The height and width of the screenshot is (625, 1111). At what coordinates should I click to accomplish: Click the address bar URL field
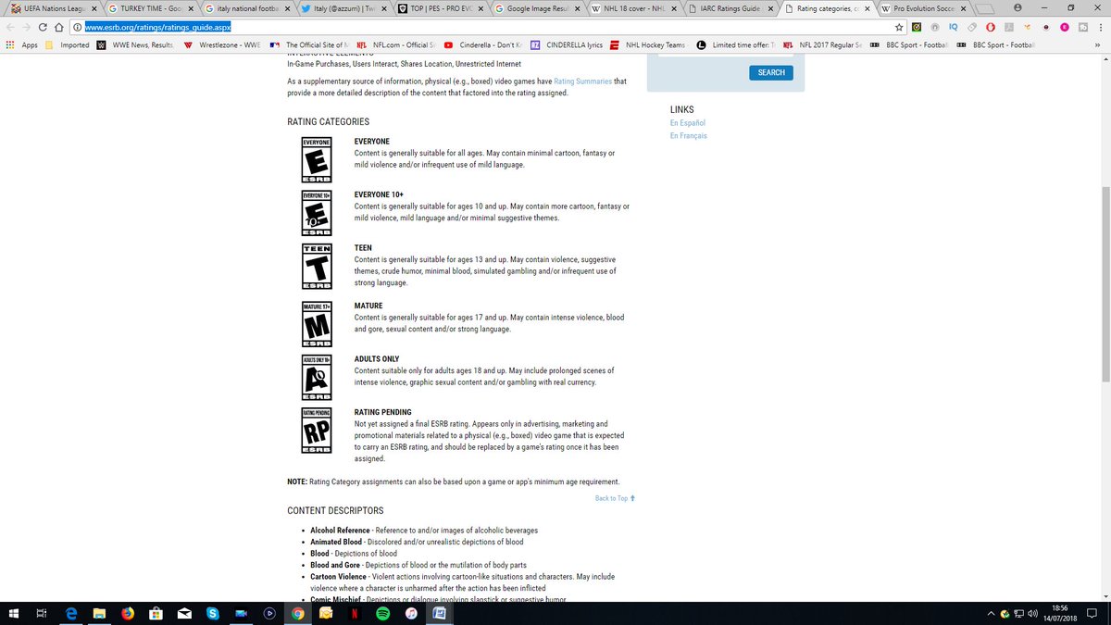[481, 28]
